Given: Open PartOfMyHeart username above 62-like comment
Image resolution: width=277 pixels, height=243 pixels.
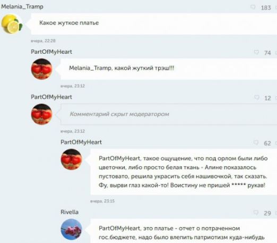Looking at the screenshot, I should point(81,142).
